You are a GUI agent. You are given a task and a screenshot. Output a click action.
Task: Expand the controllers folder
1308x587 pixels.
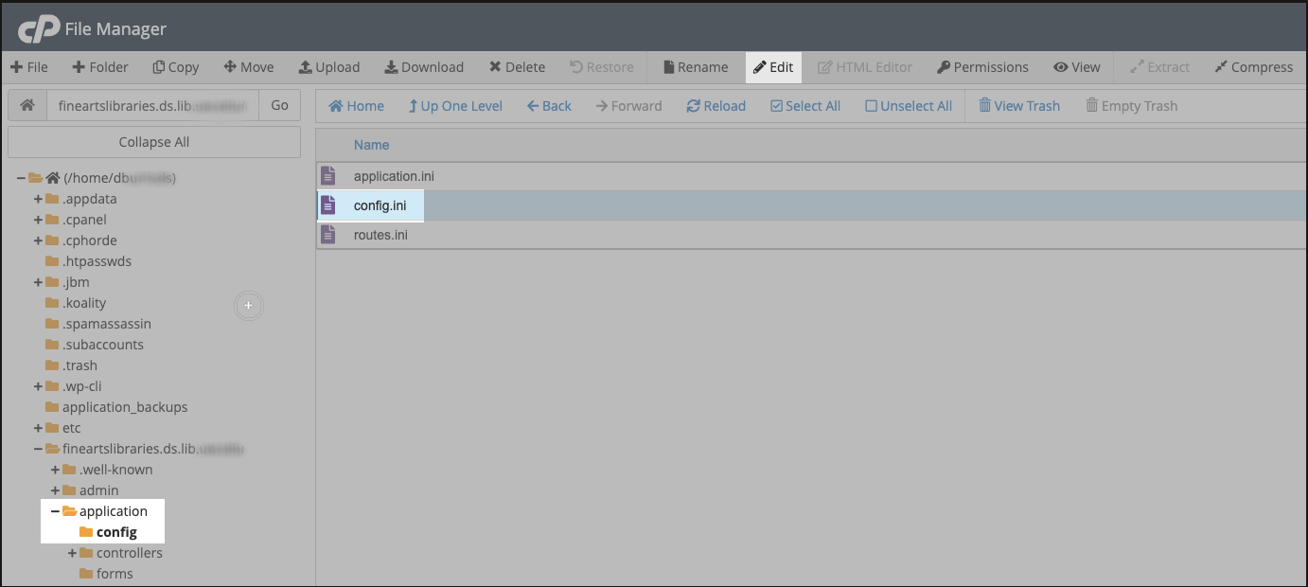click(72, 553)
